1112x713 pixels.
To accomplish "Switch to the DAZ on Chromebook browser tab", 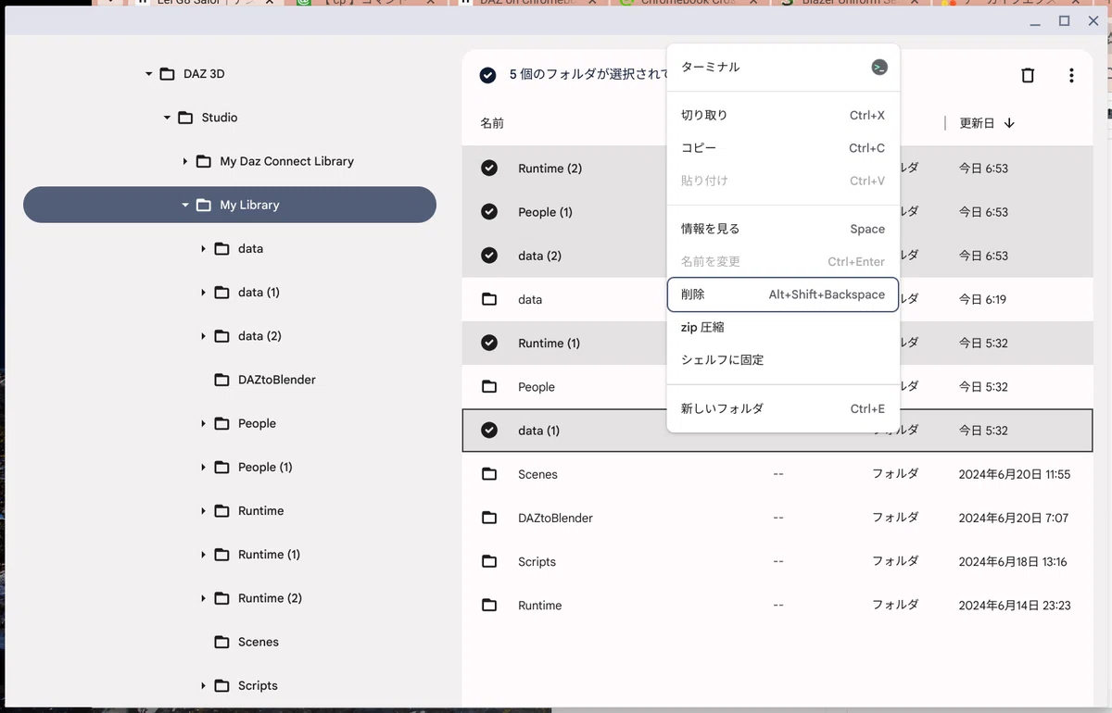I will (x=528, y=3).
